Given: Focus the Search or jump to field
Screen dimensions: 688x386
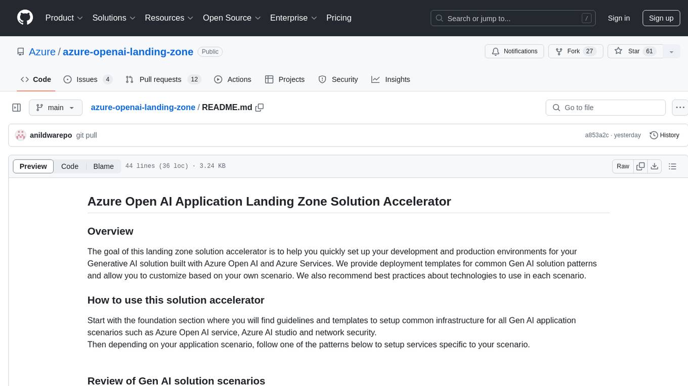Looking at the screenshot, I should (x=514, y=18).
